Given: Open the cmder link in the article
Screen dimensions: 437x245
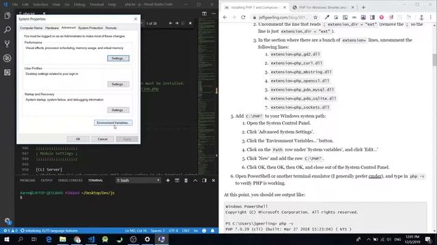Looking at the screenshot, I should coord(375,176).
